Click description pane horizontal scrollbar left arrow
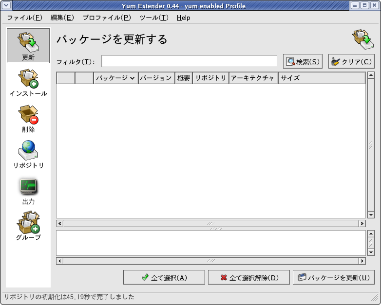Screen dimensions: 381x305 coord(60,261)
